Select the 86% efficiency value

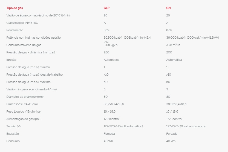106,30
